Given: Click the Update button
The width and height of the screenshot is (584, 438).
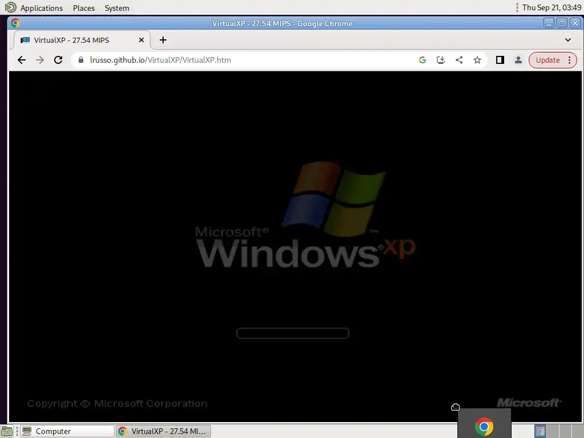Looking at the screenshot, I should [x=548, y=60].
